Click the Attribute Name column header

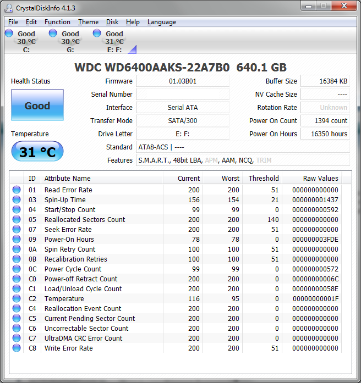102,178
